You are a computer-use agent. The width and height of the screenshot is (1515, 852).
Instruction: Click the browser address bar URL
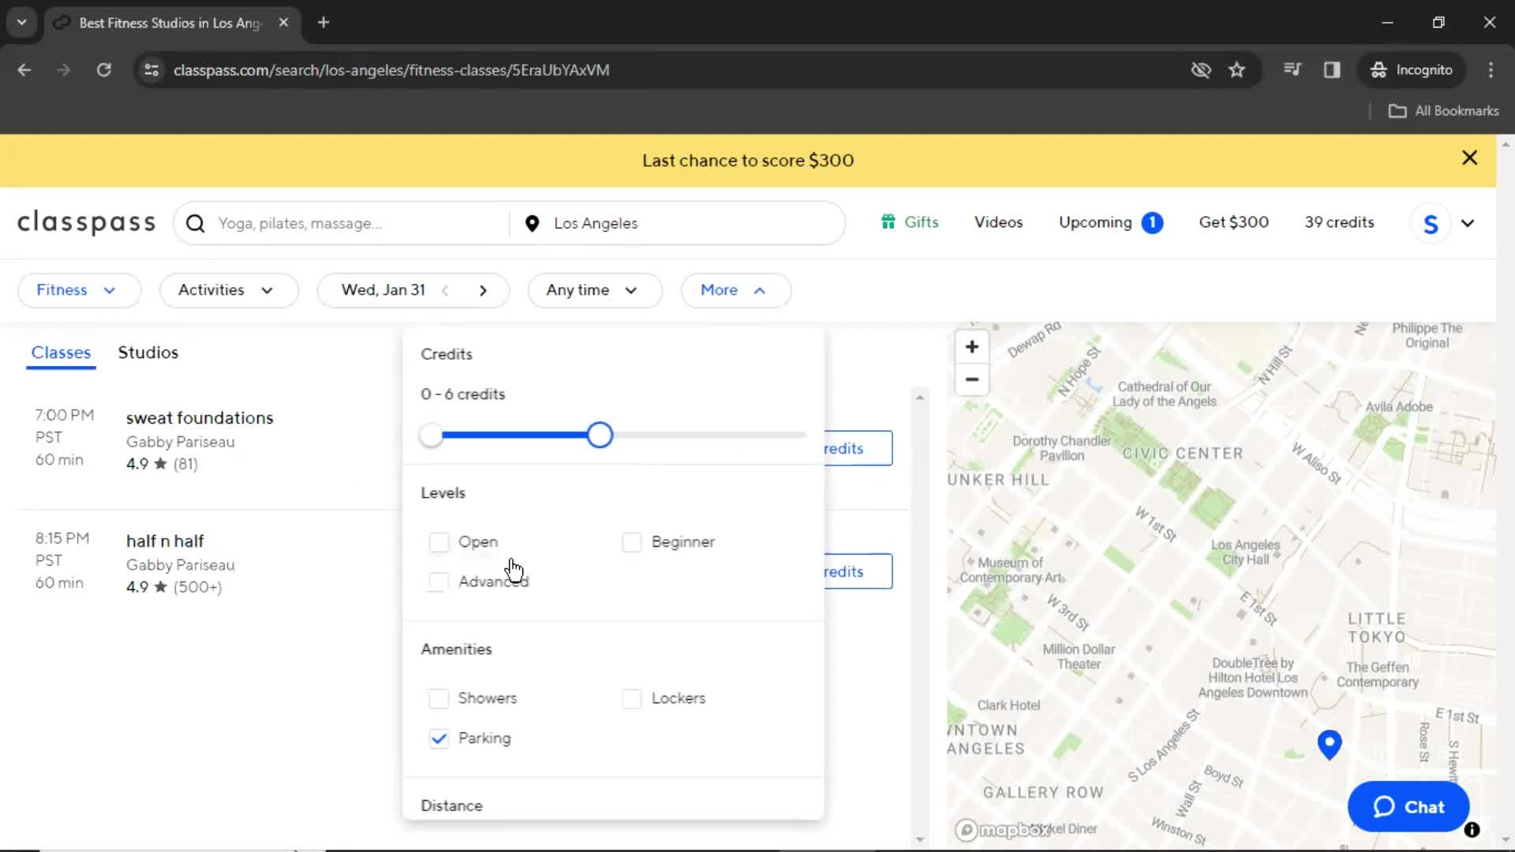(x=391, y=70)
